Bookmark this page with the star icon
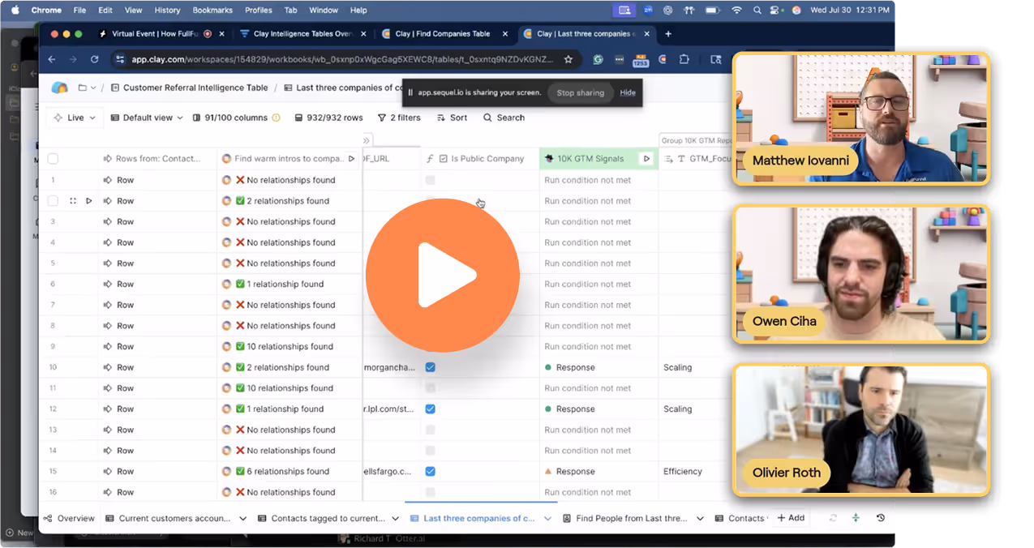 point(568,59)
